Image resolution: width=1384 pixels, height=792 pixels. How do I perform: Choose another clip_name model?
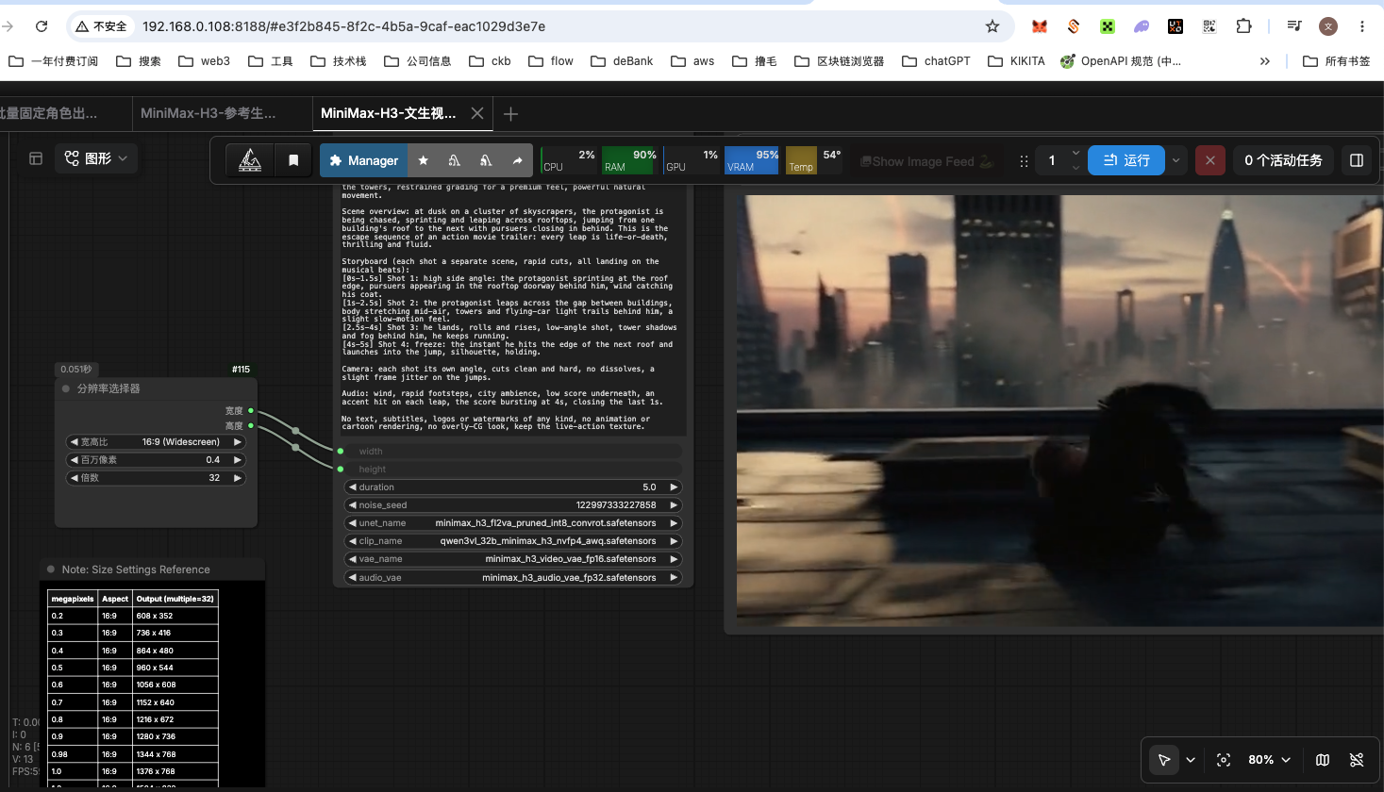[x=513, y=541]
